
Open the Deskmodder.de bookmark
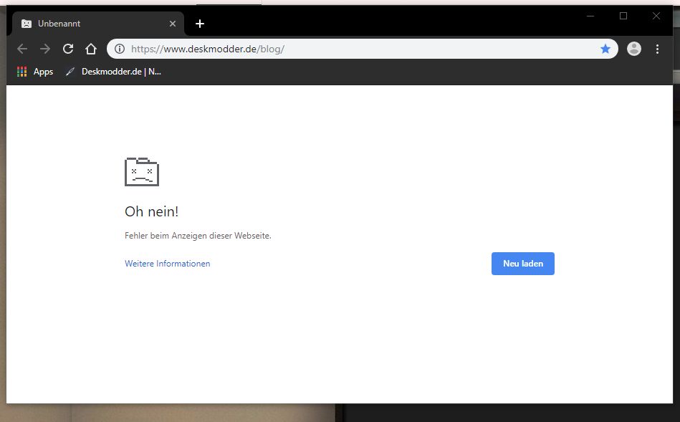114,72
